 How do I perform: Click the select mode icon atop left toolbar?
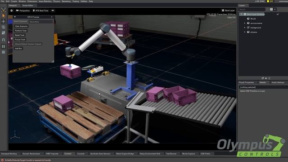click(x=4, y=10)
